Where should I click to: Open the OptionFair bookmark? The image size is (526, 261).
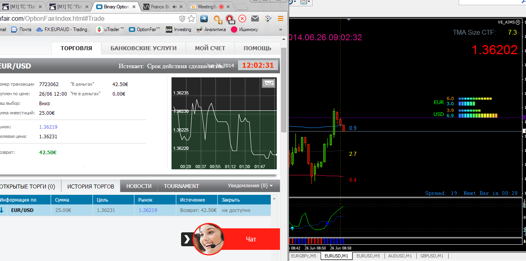coord(145,29)
